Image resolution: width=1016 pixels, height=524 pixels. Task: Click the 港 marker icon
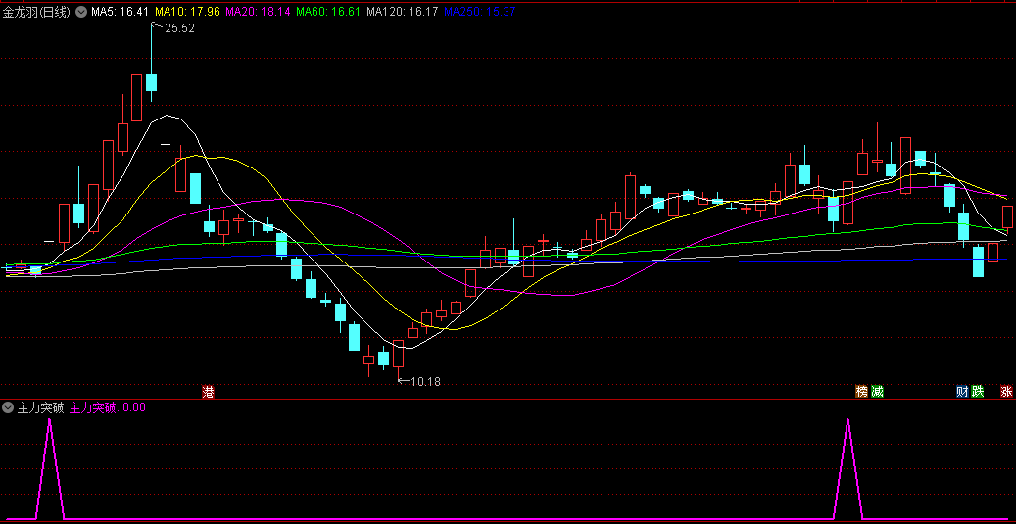pyautogui.click(x=208, y=391)
